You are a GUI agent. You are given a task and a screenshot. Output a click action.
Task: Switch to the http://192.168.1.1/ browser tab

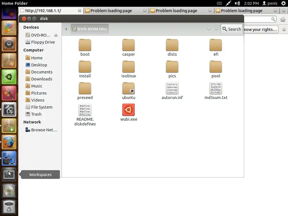pos(51,10)
